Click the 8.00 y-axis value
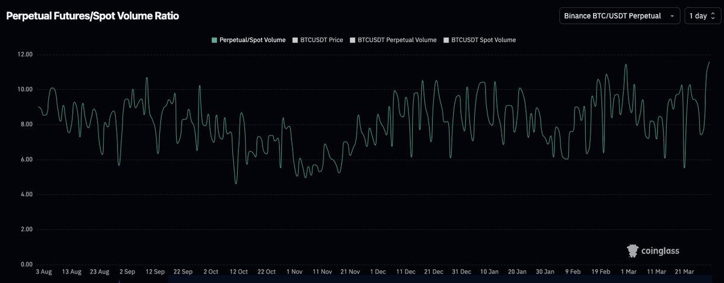 [26, 125]
